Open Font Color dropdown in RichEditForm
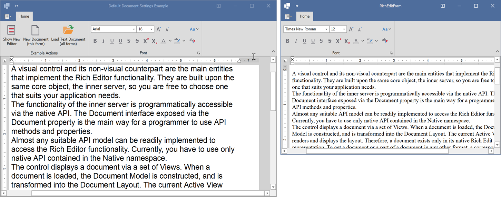This screenshot has width=501, height=197. pyautogui.click(x=362, y=41)
